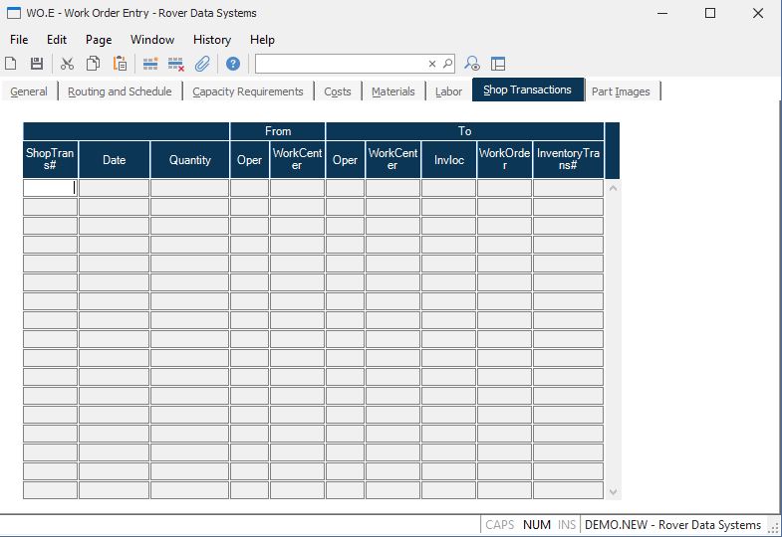Open the File menu

click(19, 40)
